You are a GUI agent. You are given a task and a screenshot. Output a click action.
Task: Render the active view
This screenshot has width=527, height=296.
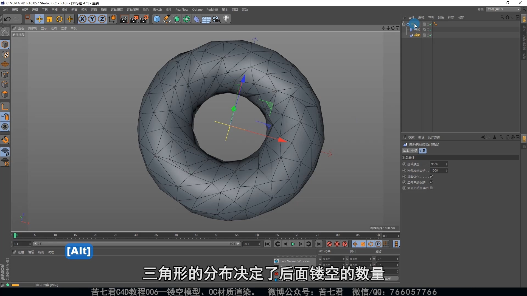(x=124, y=19)
